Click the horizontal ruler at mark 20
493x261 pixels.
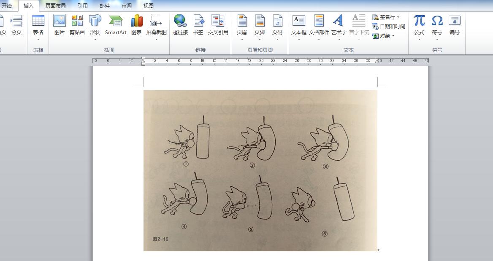coord(261,61)
